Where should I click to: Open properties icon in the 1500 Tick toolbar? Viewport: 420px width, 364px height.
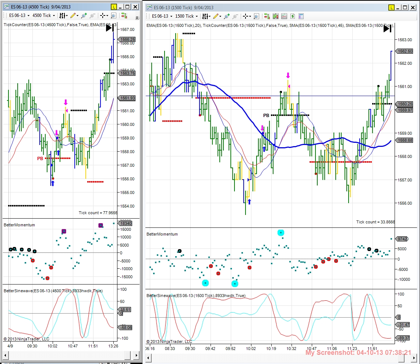301,16
